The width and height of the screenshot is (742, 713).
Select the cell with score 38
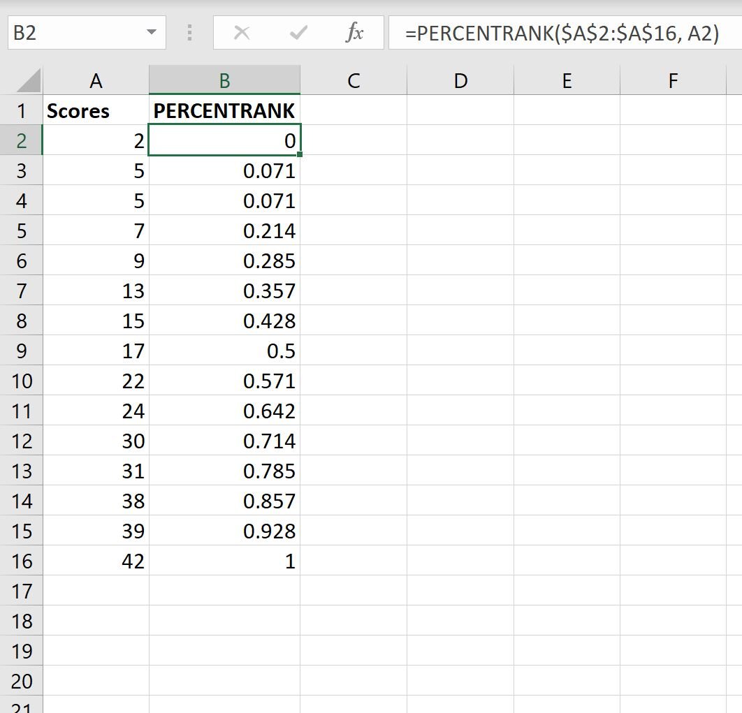point(96,501)
